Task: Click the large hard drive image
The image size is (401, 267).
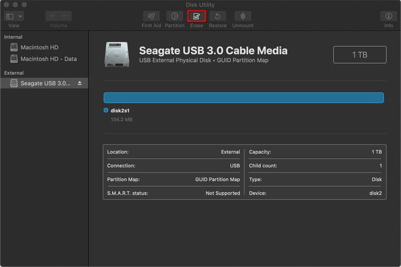Action: tap(116, 55)
